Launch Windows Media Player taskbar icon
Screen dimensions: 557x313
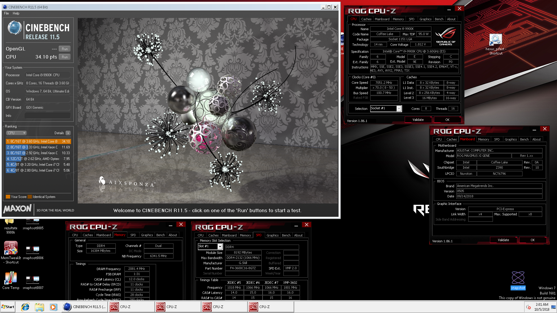53,307
